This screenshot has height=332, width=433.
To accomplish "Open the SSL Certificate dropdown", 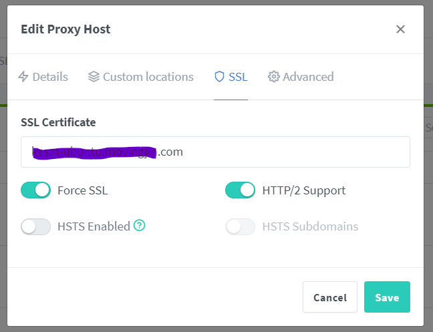I will (215, 152).
